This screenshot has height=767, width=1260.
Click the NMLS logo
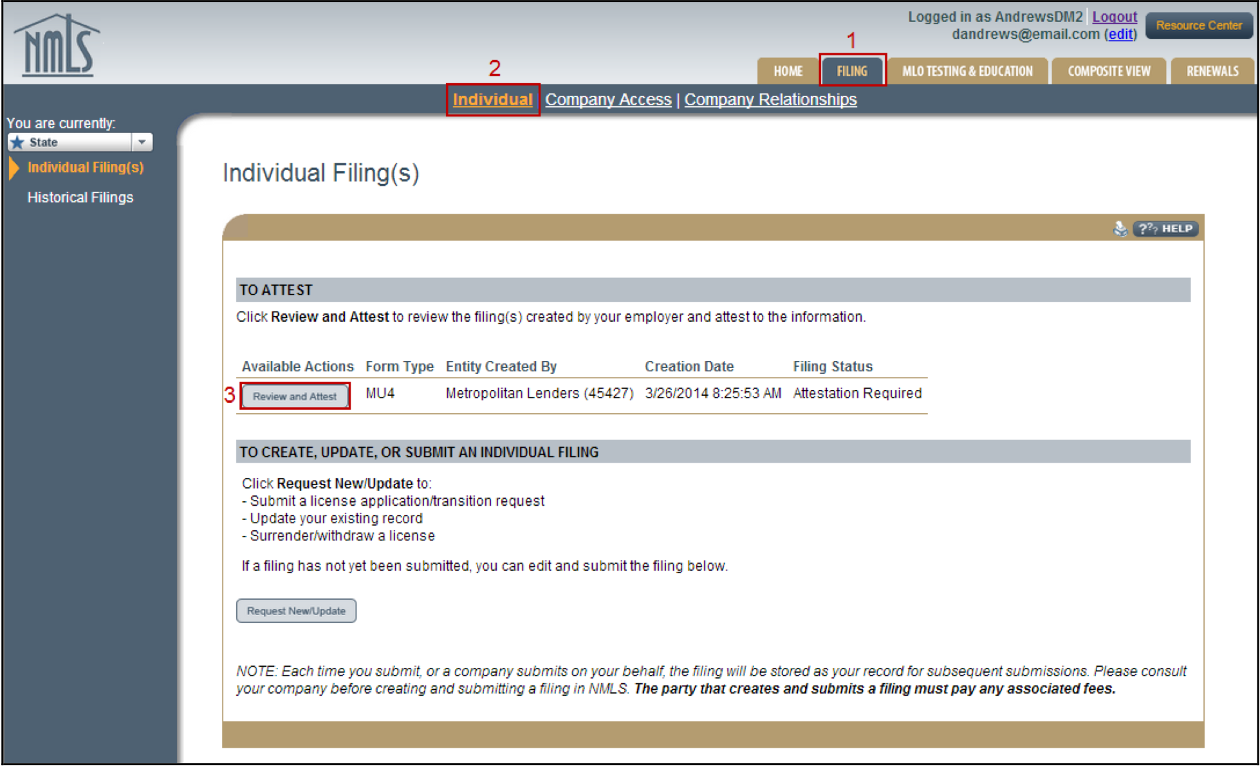click(x=57, y=45)
